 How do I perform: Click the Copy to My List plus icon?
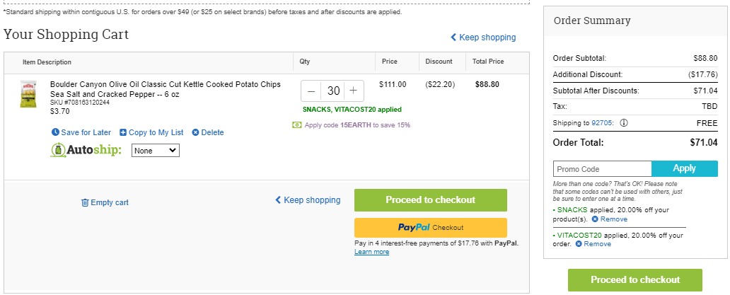point(123,132)
